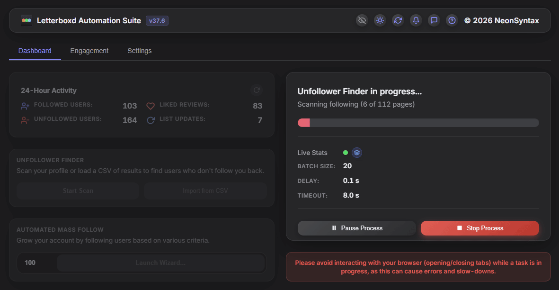Viewport: 559px width, 290px height.
Task: Click the mass follow count field showing 100
Action: pos(37,263)
